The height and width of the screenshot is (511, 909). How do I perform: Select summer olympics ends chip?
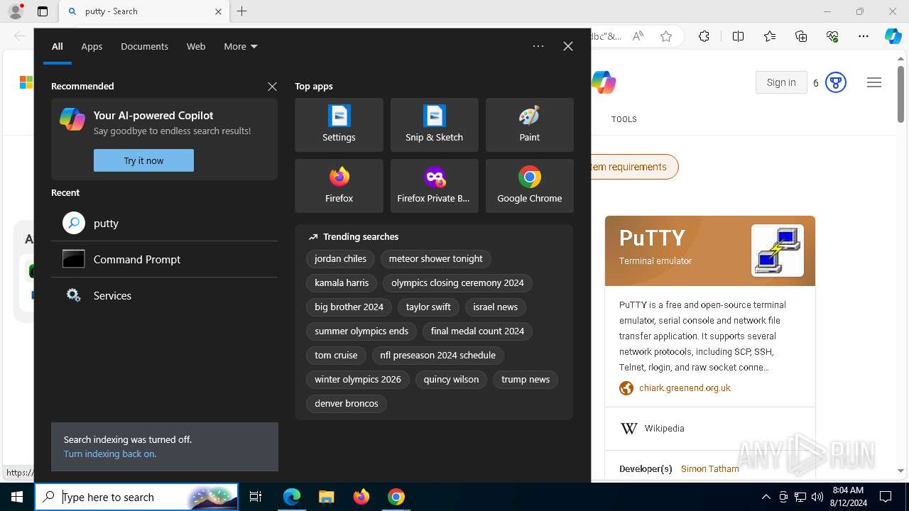click(x=361, y=331)
